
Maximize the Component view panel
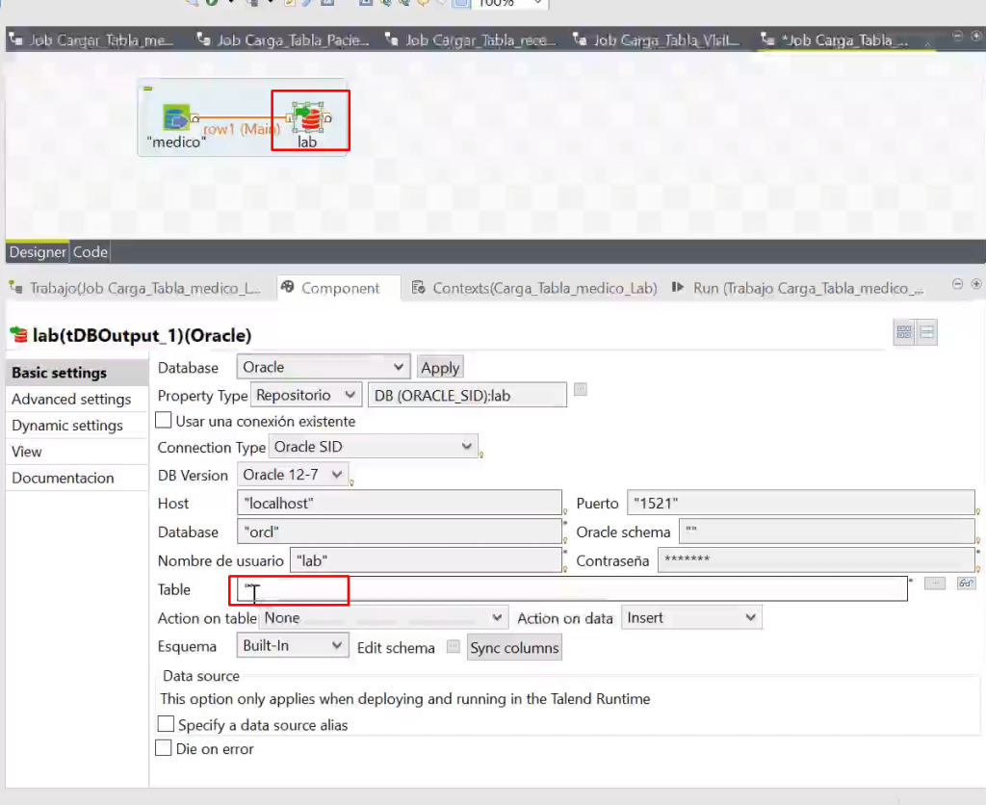pos(976,284)
